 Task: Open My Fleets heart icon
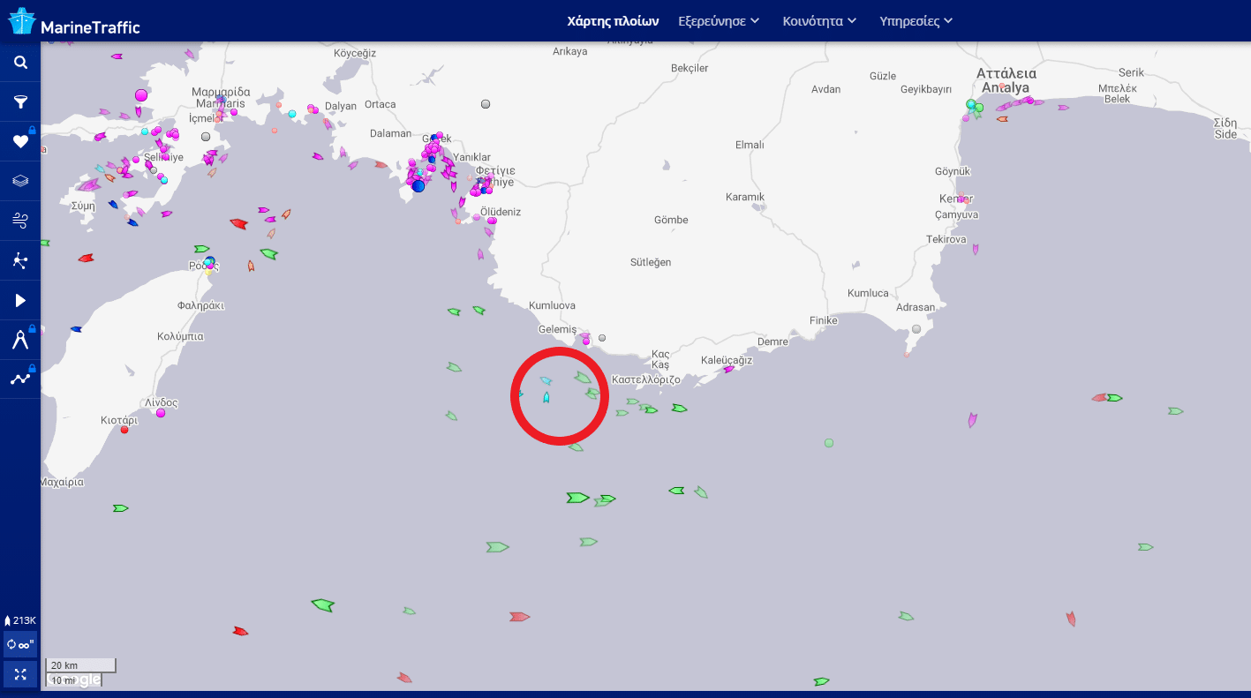tap(20, 142)
